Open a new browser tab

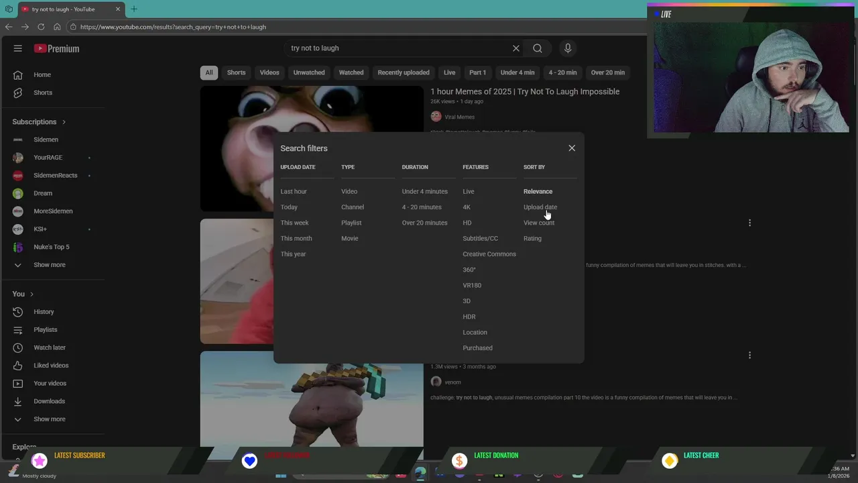[134, 9]
